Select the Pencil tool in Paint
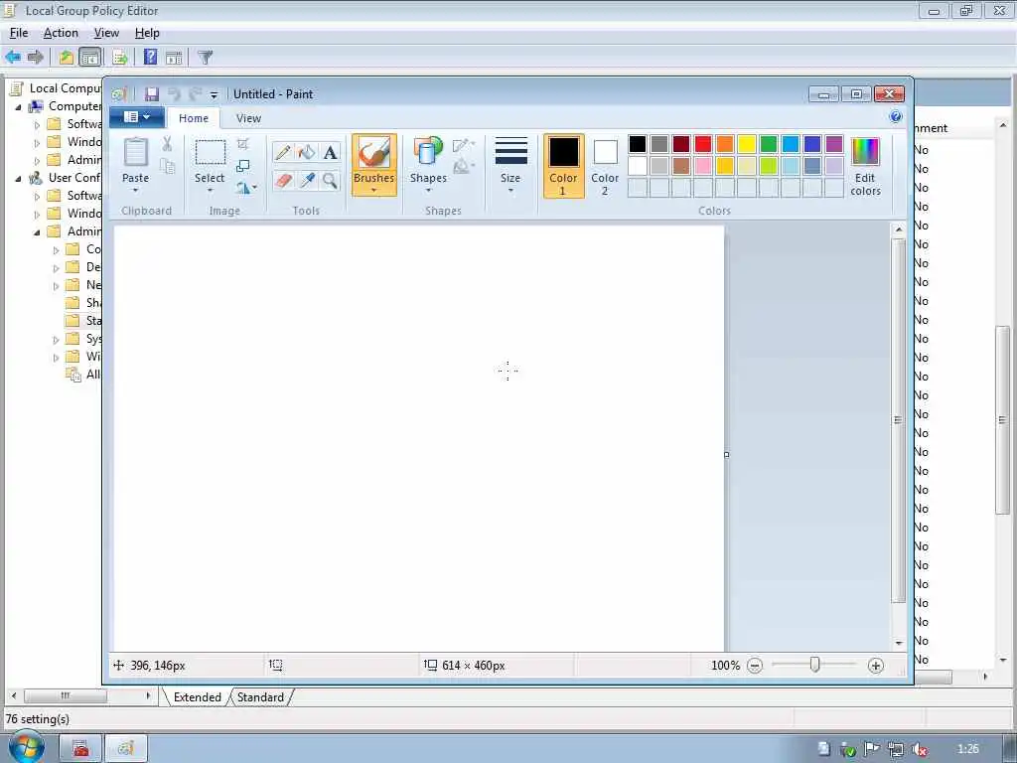Image resolution: width=1017 pixels, height=763 pixels. (283, 152)
